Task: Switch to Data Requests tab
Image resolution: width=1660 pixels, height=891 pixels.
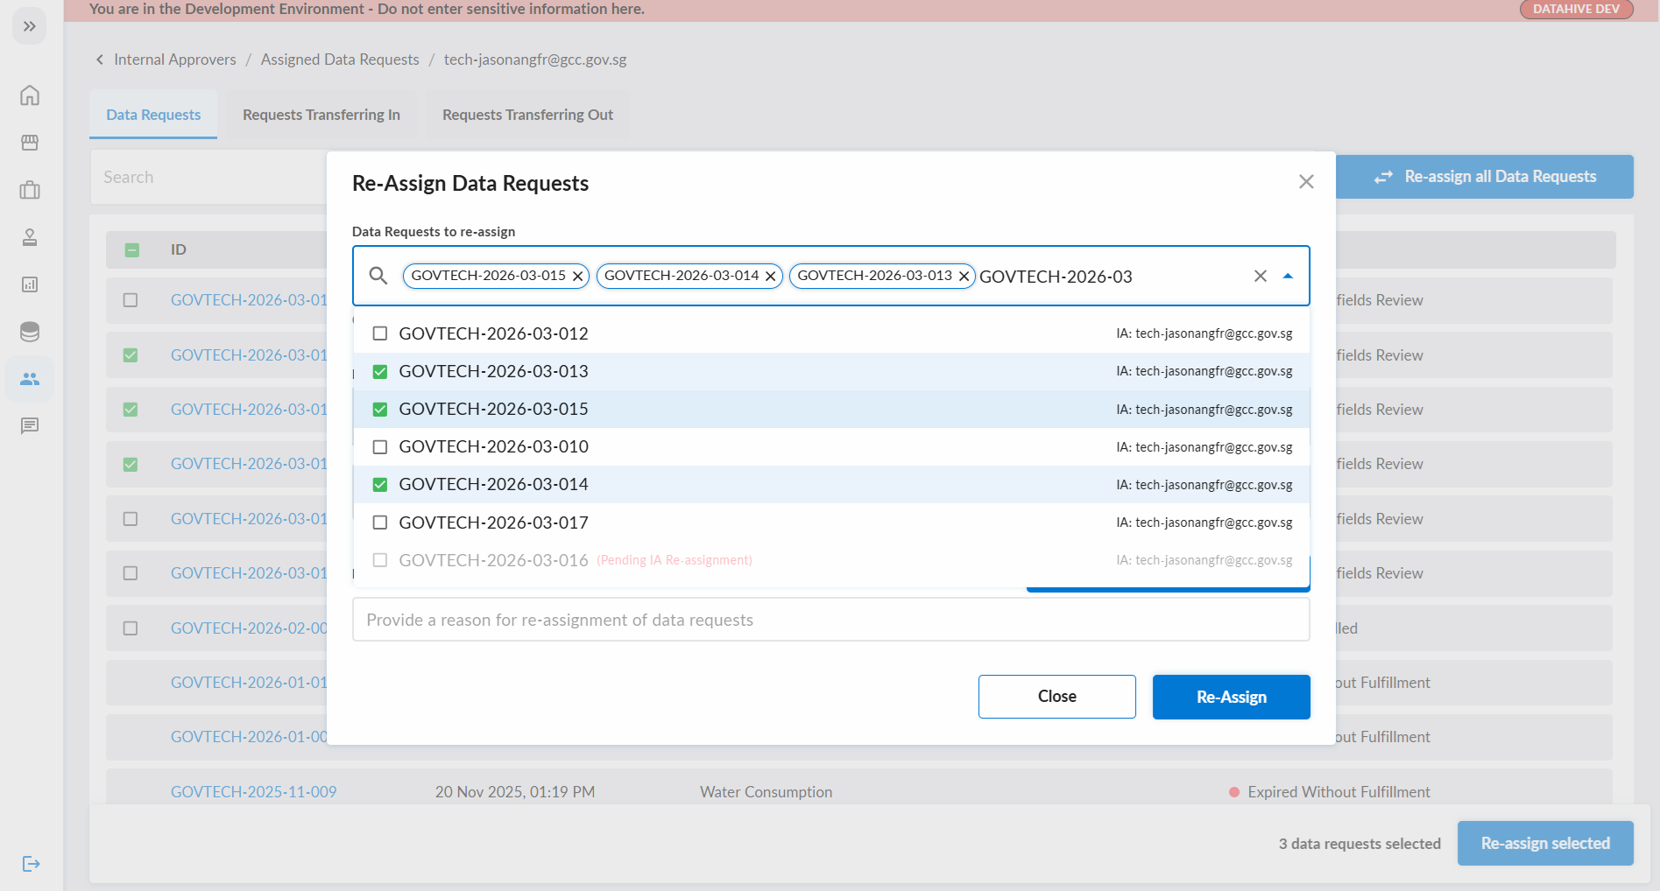Action: tap(153, 115)
